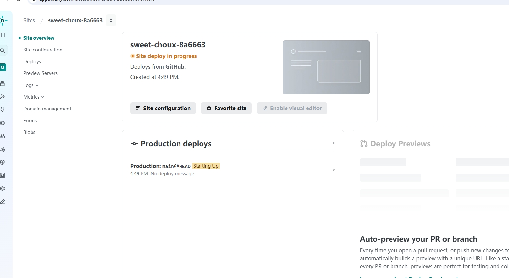The height and width of the screenshot is (278, 509).
Task: Open the site switcher up-down arrows
Action: [111, 20]
